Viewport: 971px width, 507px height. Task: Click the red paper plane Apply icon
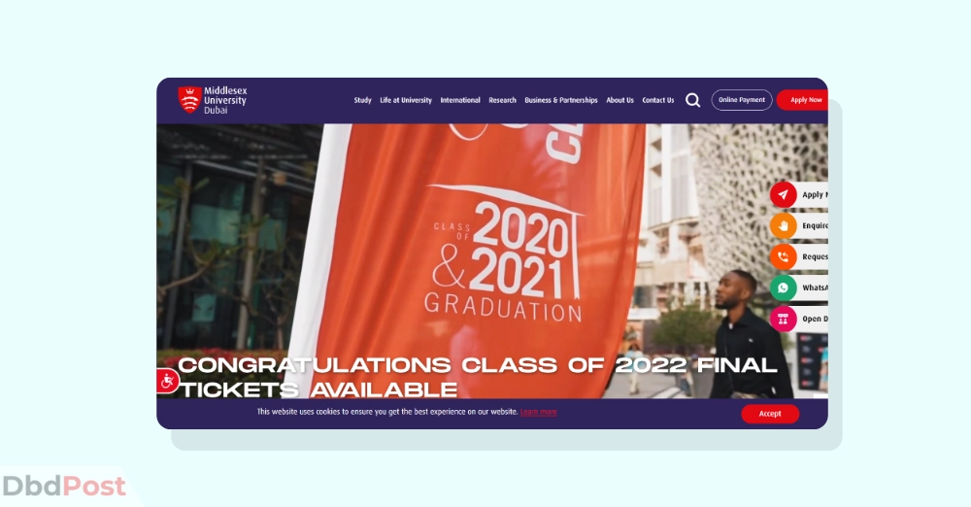point(783,194)
